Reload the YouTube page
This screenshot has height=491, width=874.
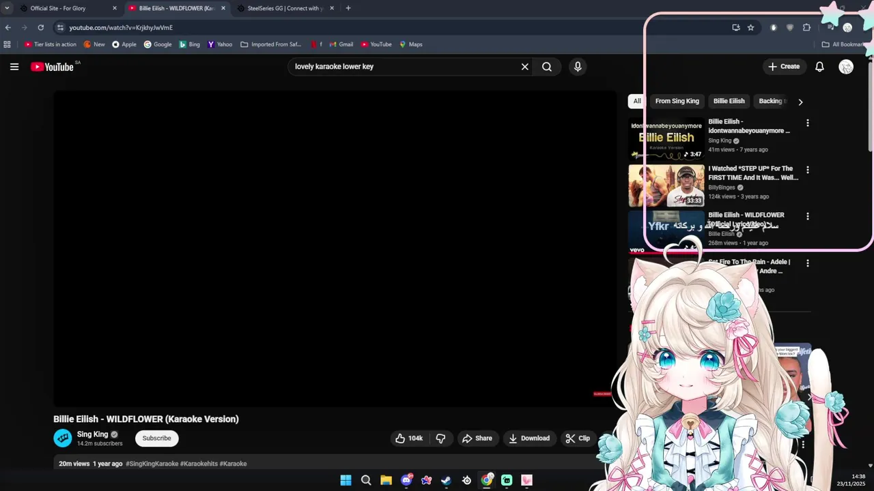click(41, 27)
